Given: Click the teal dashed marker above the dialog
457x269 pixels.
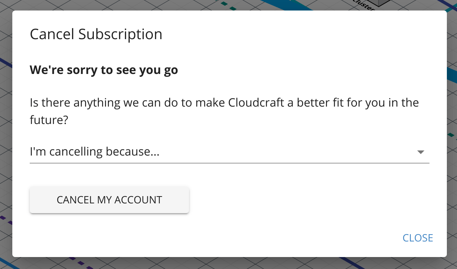Looking at the screenshot, I should point(229,5).
